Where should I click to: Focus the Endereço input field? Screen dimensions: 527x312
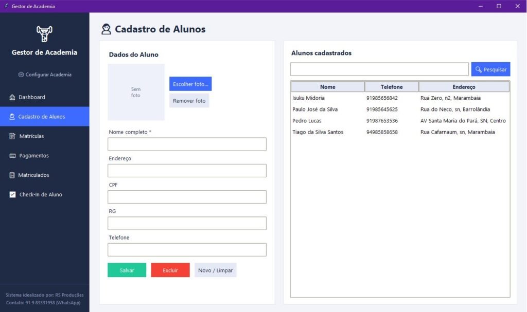coord(187,171)
